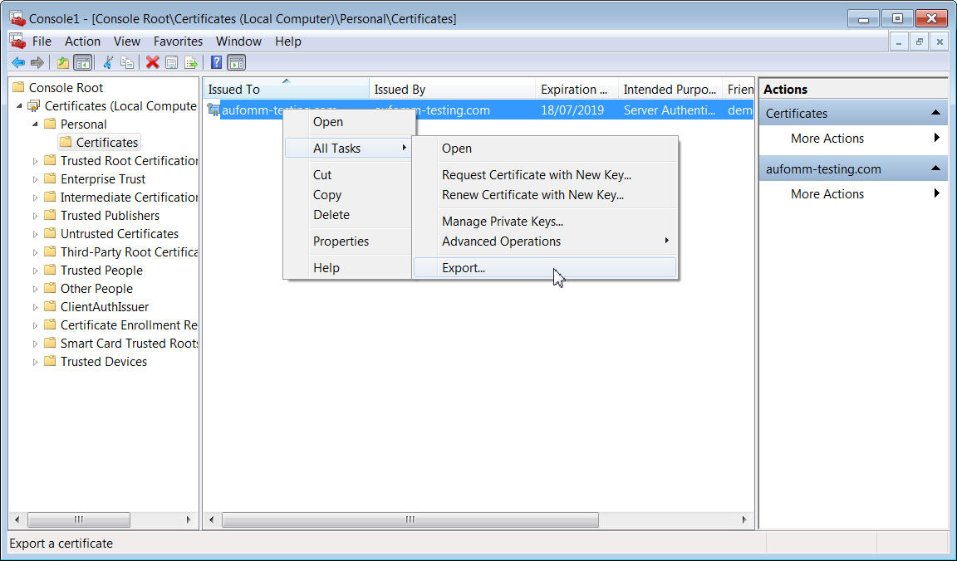Click the Copy toolbar icon
Image resolution: width=957 pixels, height=561 pixels.
click(127, 62)
